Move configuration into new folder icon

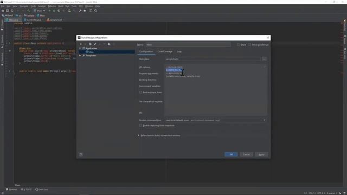click(109, 44)
